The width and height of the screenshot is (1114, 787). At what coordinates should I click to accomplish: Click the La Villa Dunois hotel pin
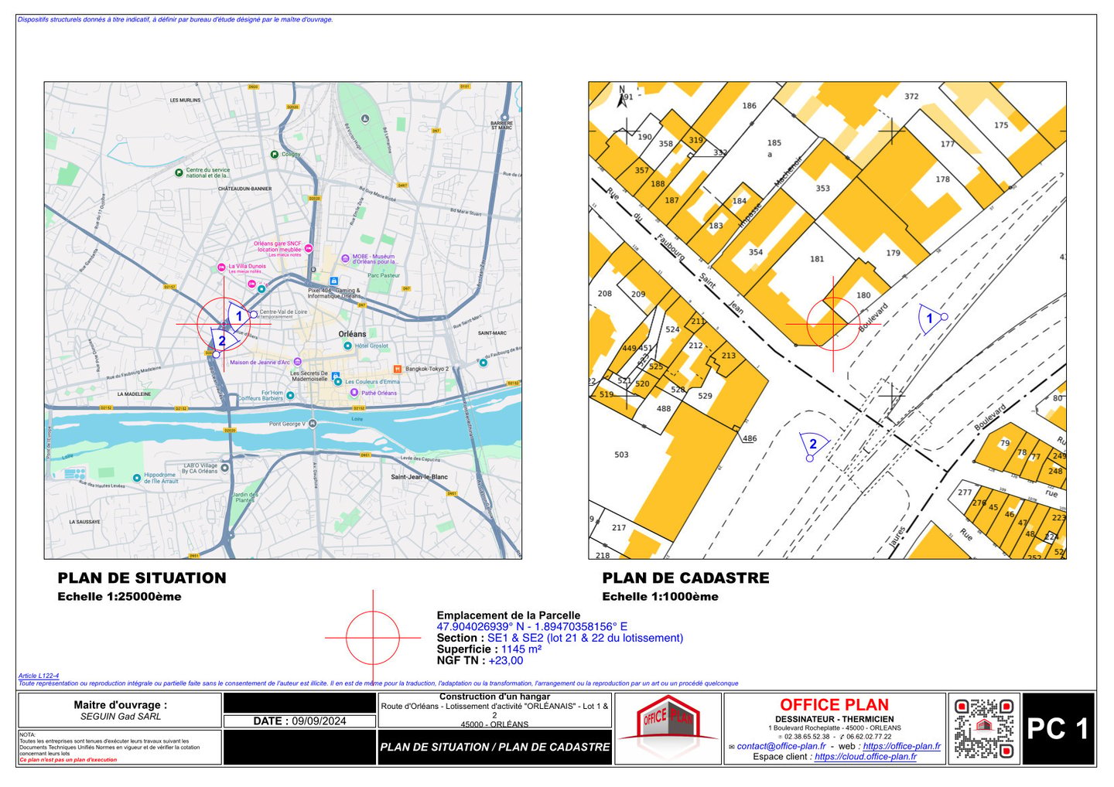click(x=221, y=267)
